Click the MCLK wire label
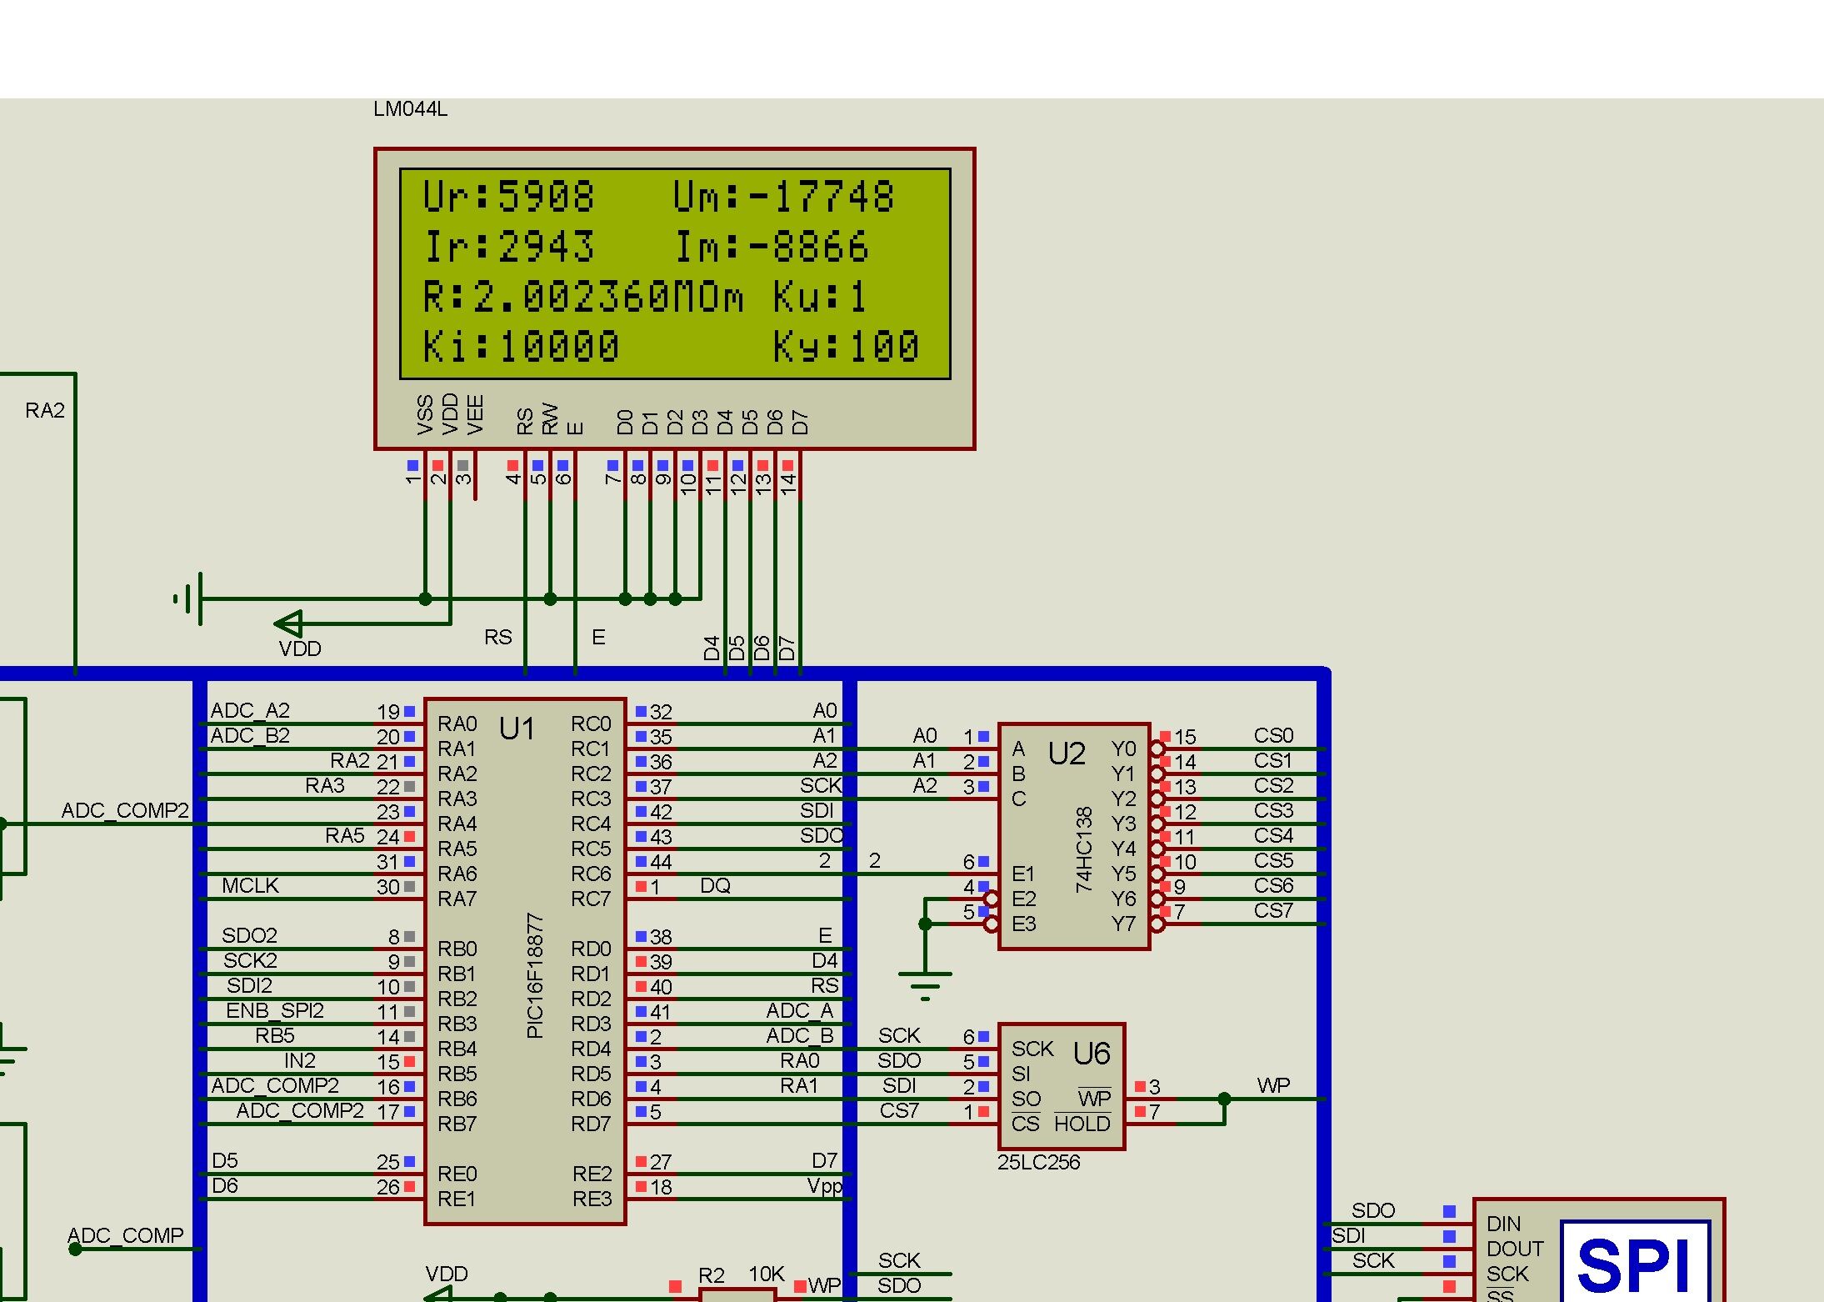The image size is (1824, 1302). [250, 885]
